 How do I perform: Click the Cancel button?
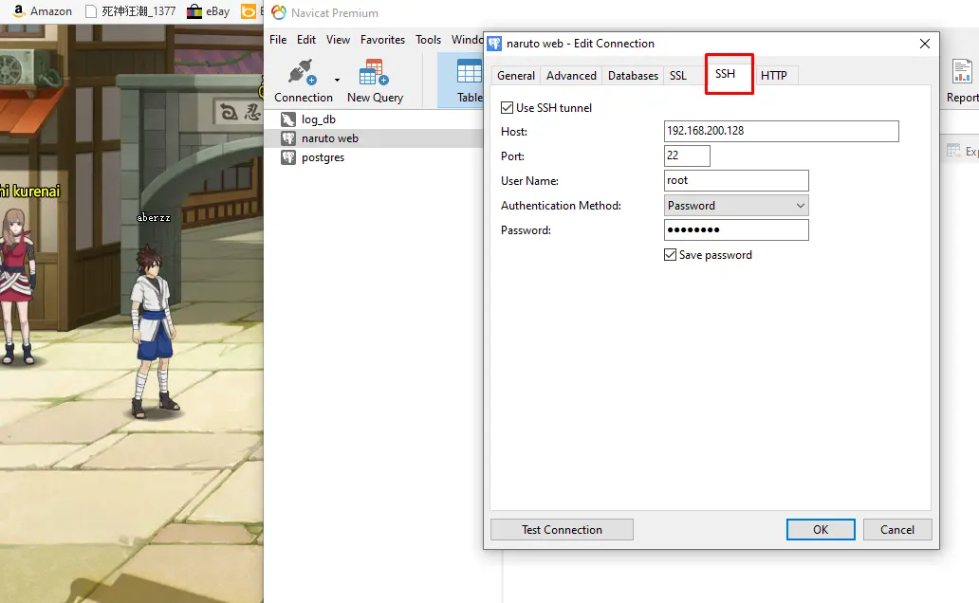(x=897, y=529)
